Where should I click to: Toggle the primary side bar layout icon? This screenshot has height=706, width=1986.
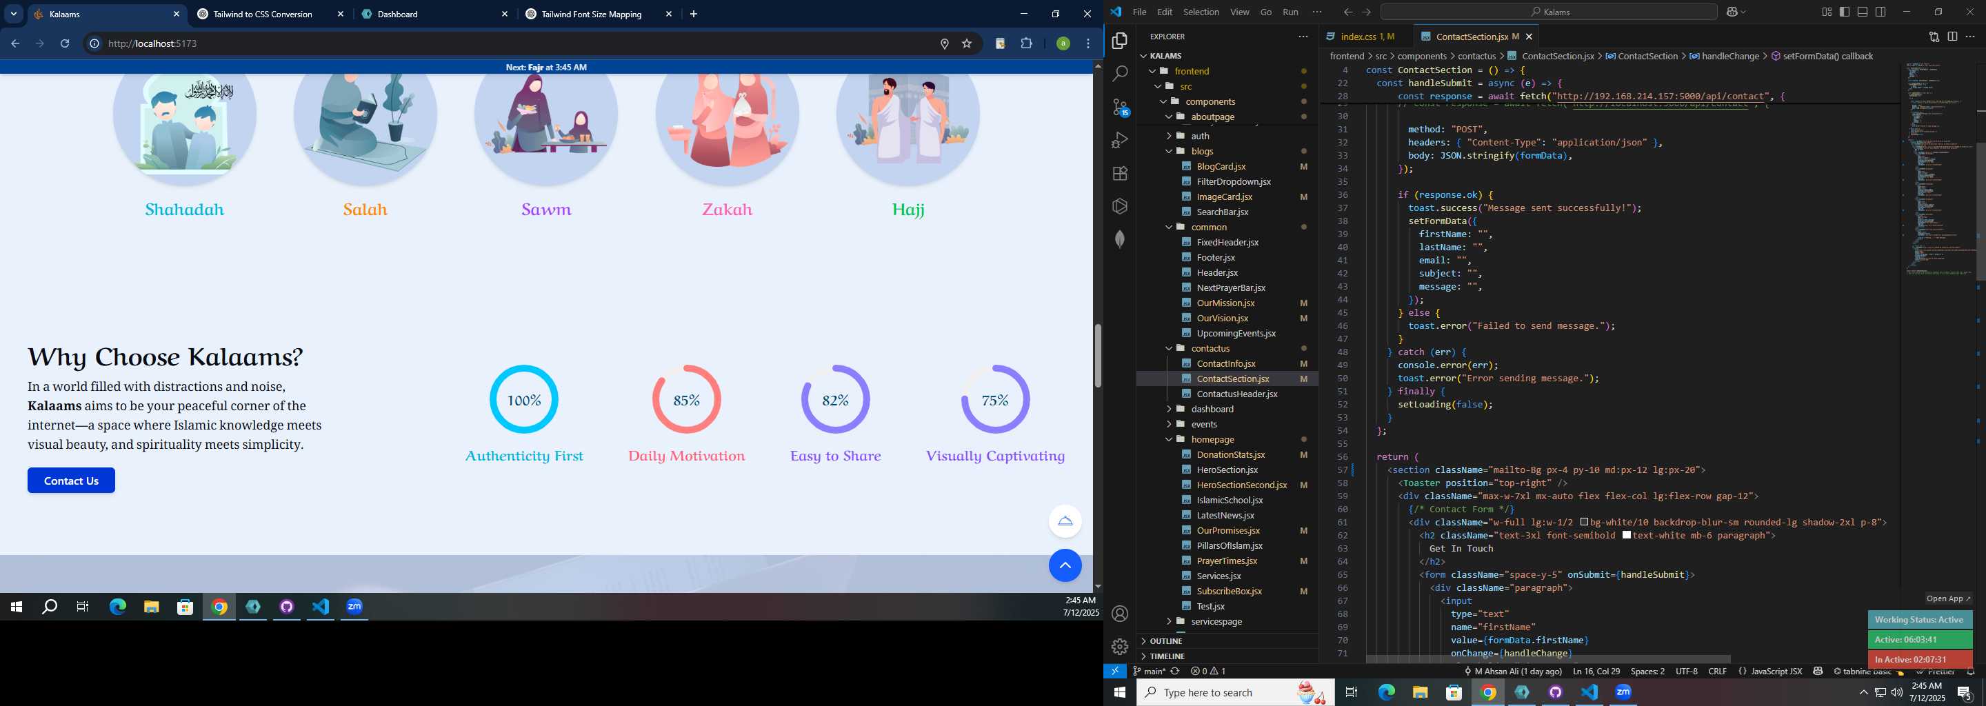tap(1844, 12)
